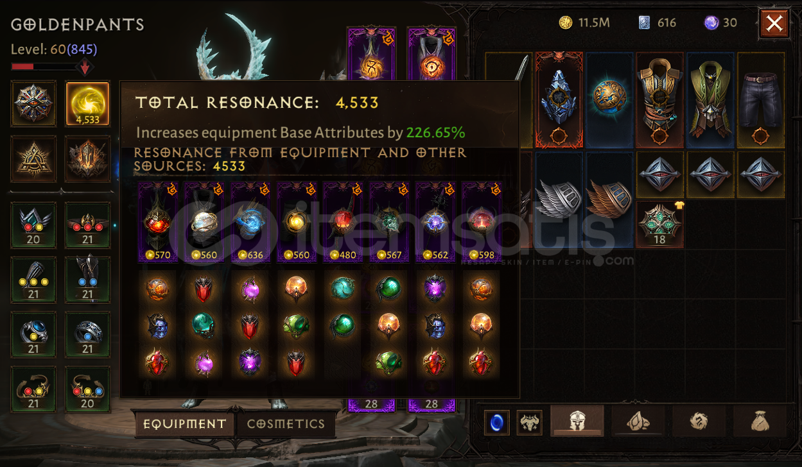The width and height of the screenshot is (802, 467).
Task: Click the purple orb currency showing 30
Action: 720,23
